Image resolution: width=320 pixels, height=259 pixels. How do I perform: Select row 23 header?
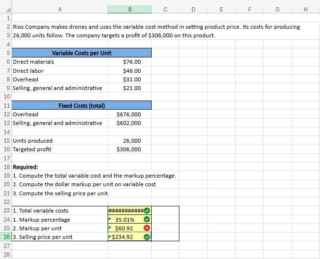click(x=6, y=210)
